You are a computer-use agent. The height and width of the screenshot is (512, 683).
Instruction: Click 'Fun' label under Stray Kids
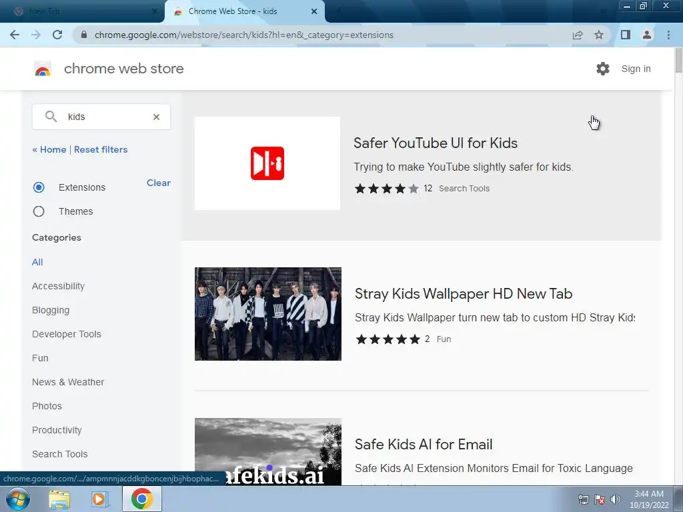pyautogui.click(x=444, y=339)
